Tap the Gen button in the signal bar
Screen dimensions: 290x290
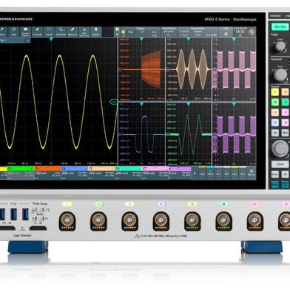(x=235, y=173)
